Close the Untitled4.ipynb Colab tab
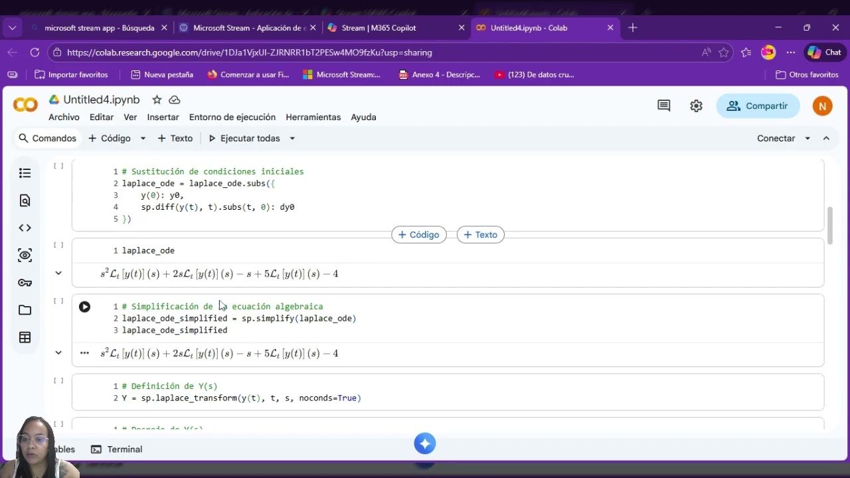Viewport: 850px width, 478px height. (x=610, y=28)
